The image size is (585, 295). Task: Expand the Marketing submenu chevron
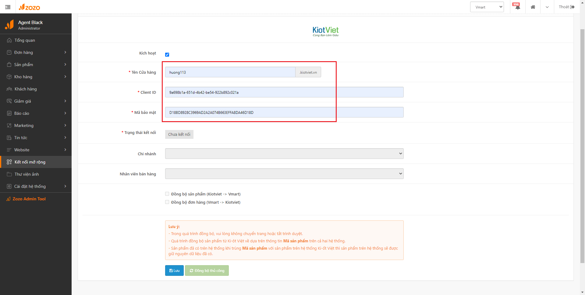(65, 125)
